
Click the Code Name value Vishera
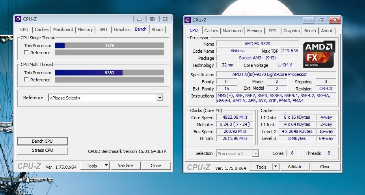[238, 51]
